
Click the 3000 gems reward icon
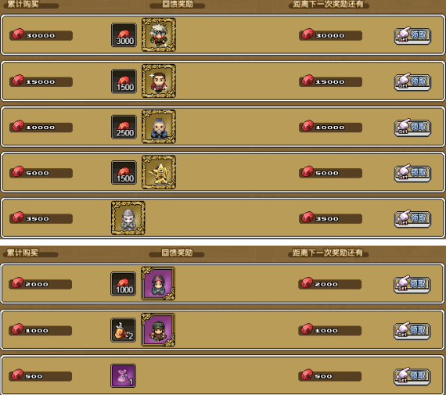[x=124, y=35]
